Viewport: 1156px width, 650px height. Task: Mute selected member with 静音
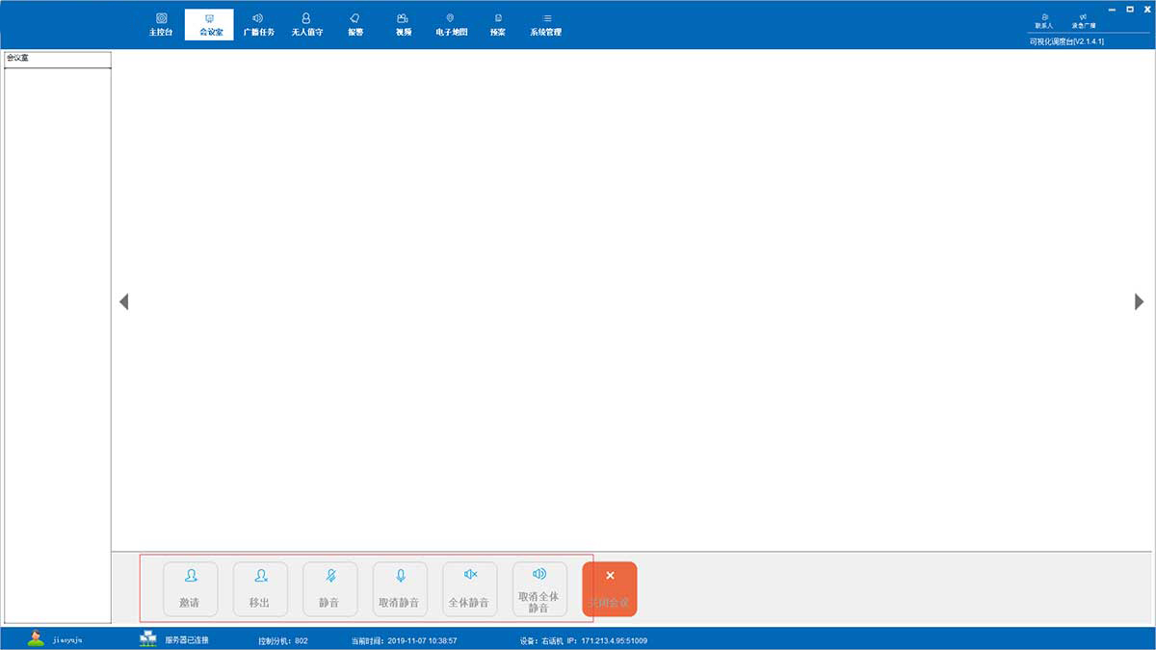(x=329, y=588)
